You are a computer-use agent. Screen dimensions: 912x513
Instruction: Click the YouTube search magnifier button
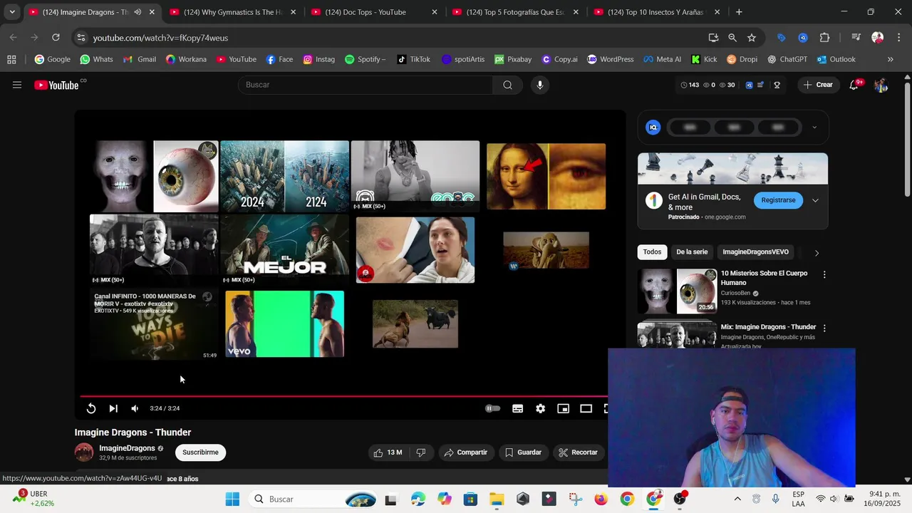click(x=507, y=85)
